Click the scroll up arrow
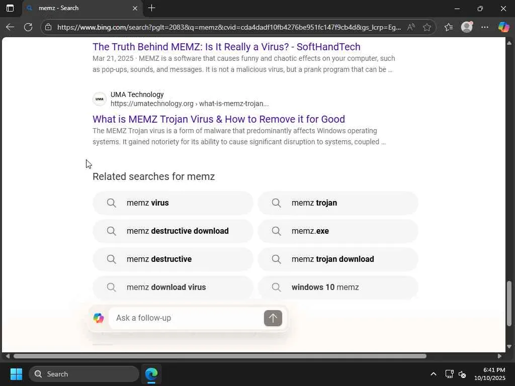 click(x=509, y=43)
